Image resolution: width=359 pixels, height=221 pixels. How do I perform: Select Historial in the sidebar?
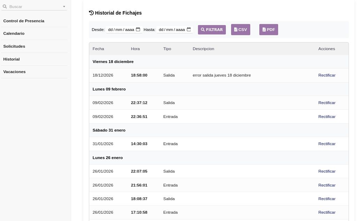point(12,59)
